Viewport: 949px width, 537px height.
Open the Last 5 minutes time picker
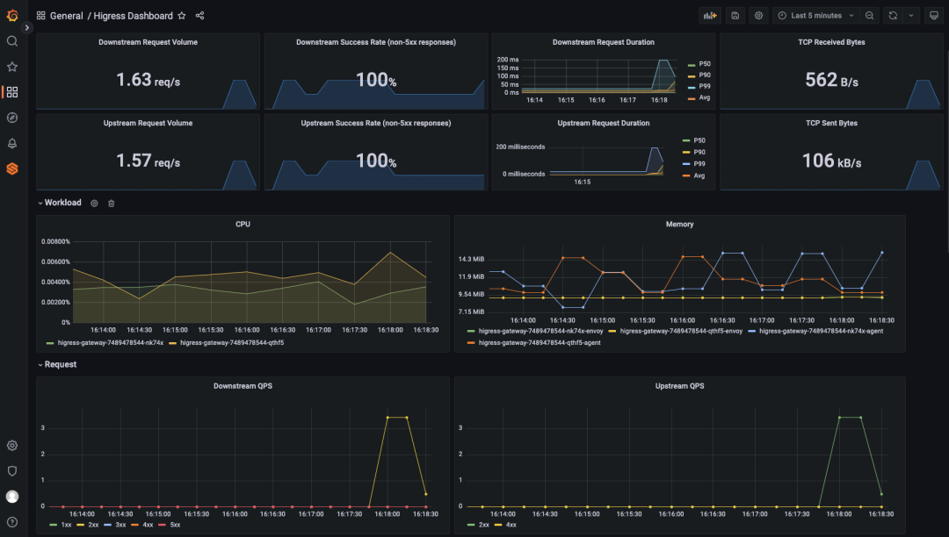(x=815, y=16)
